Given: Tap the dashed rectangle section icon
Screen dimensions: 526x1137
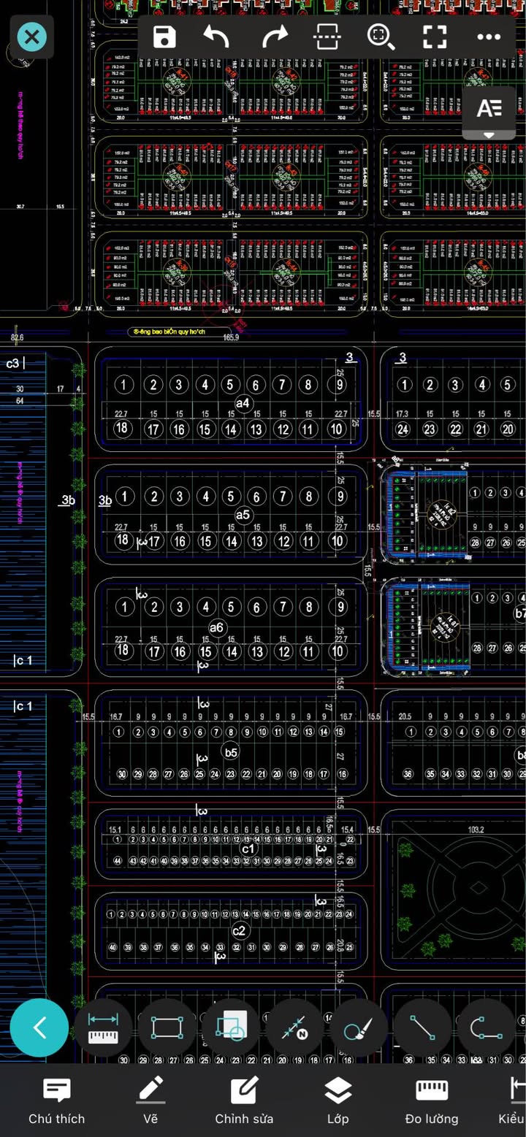Looking at the screenshot, I should pyautogui.click(x=327, y=37).
